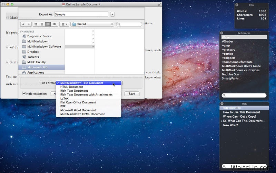This screenshot has width=276, height=173.
Task: Click the Export As filename field
Action: point(81,14)
